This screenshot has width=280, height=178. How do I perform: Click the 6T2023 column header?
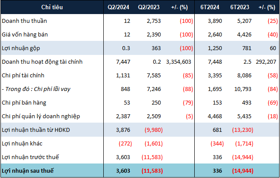(x=241, y=7)
